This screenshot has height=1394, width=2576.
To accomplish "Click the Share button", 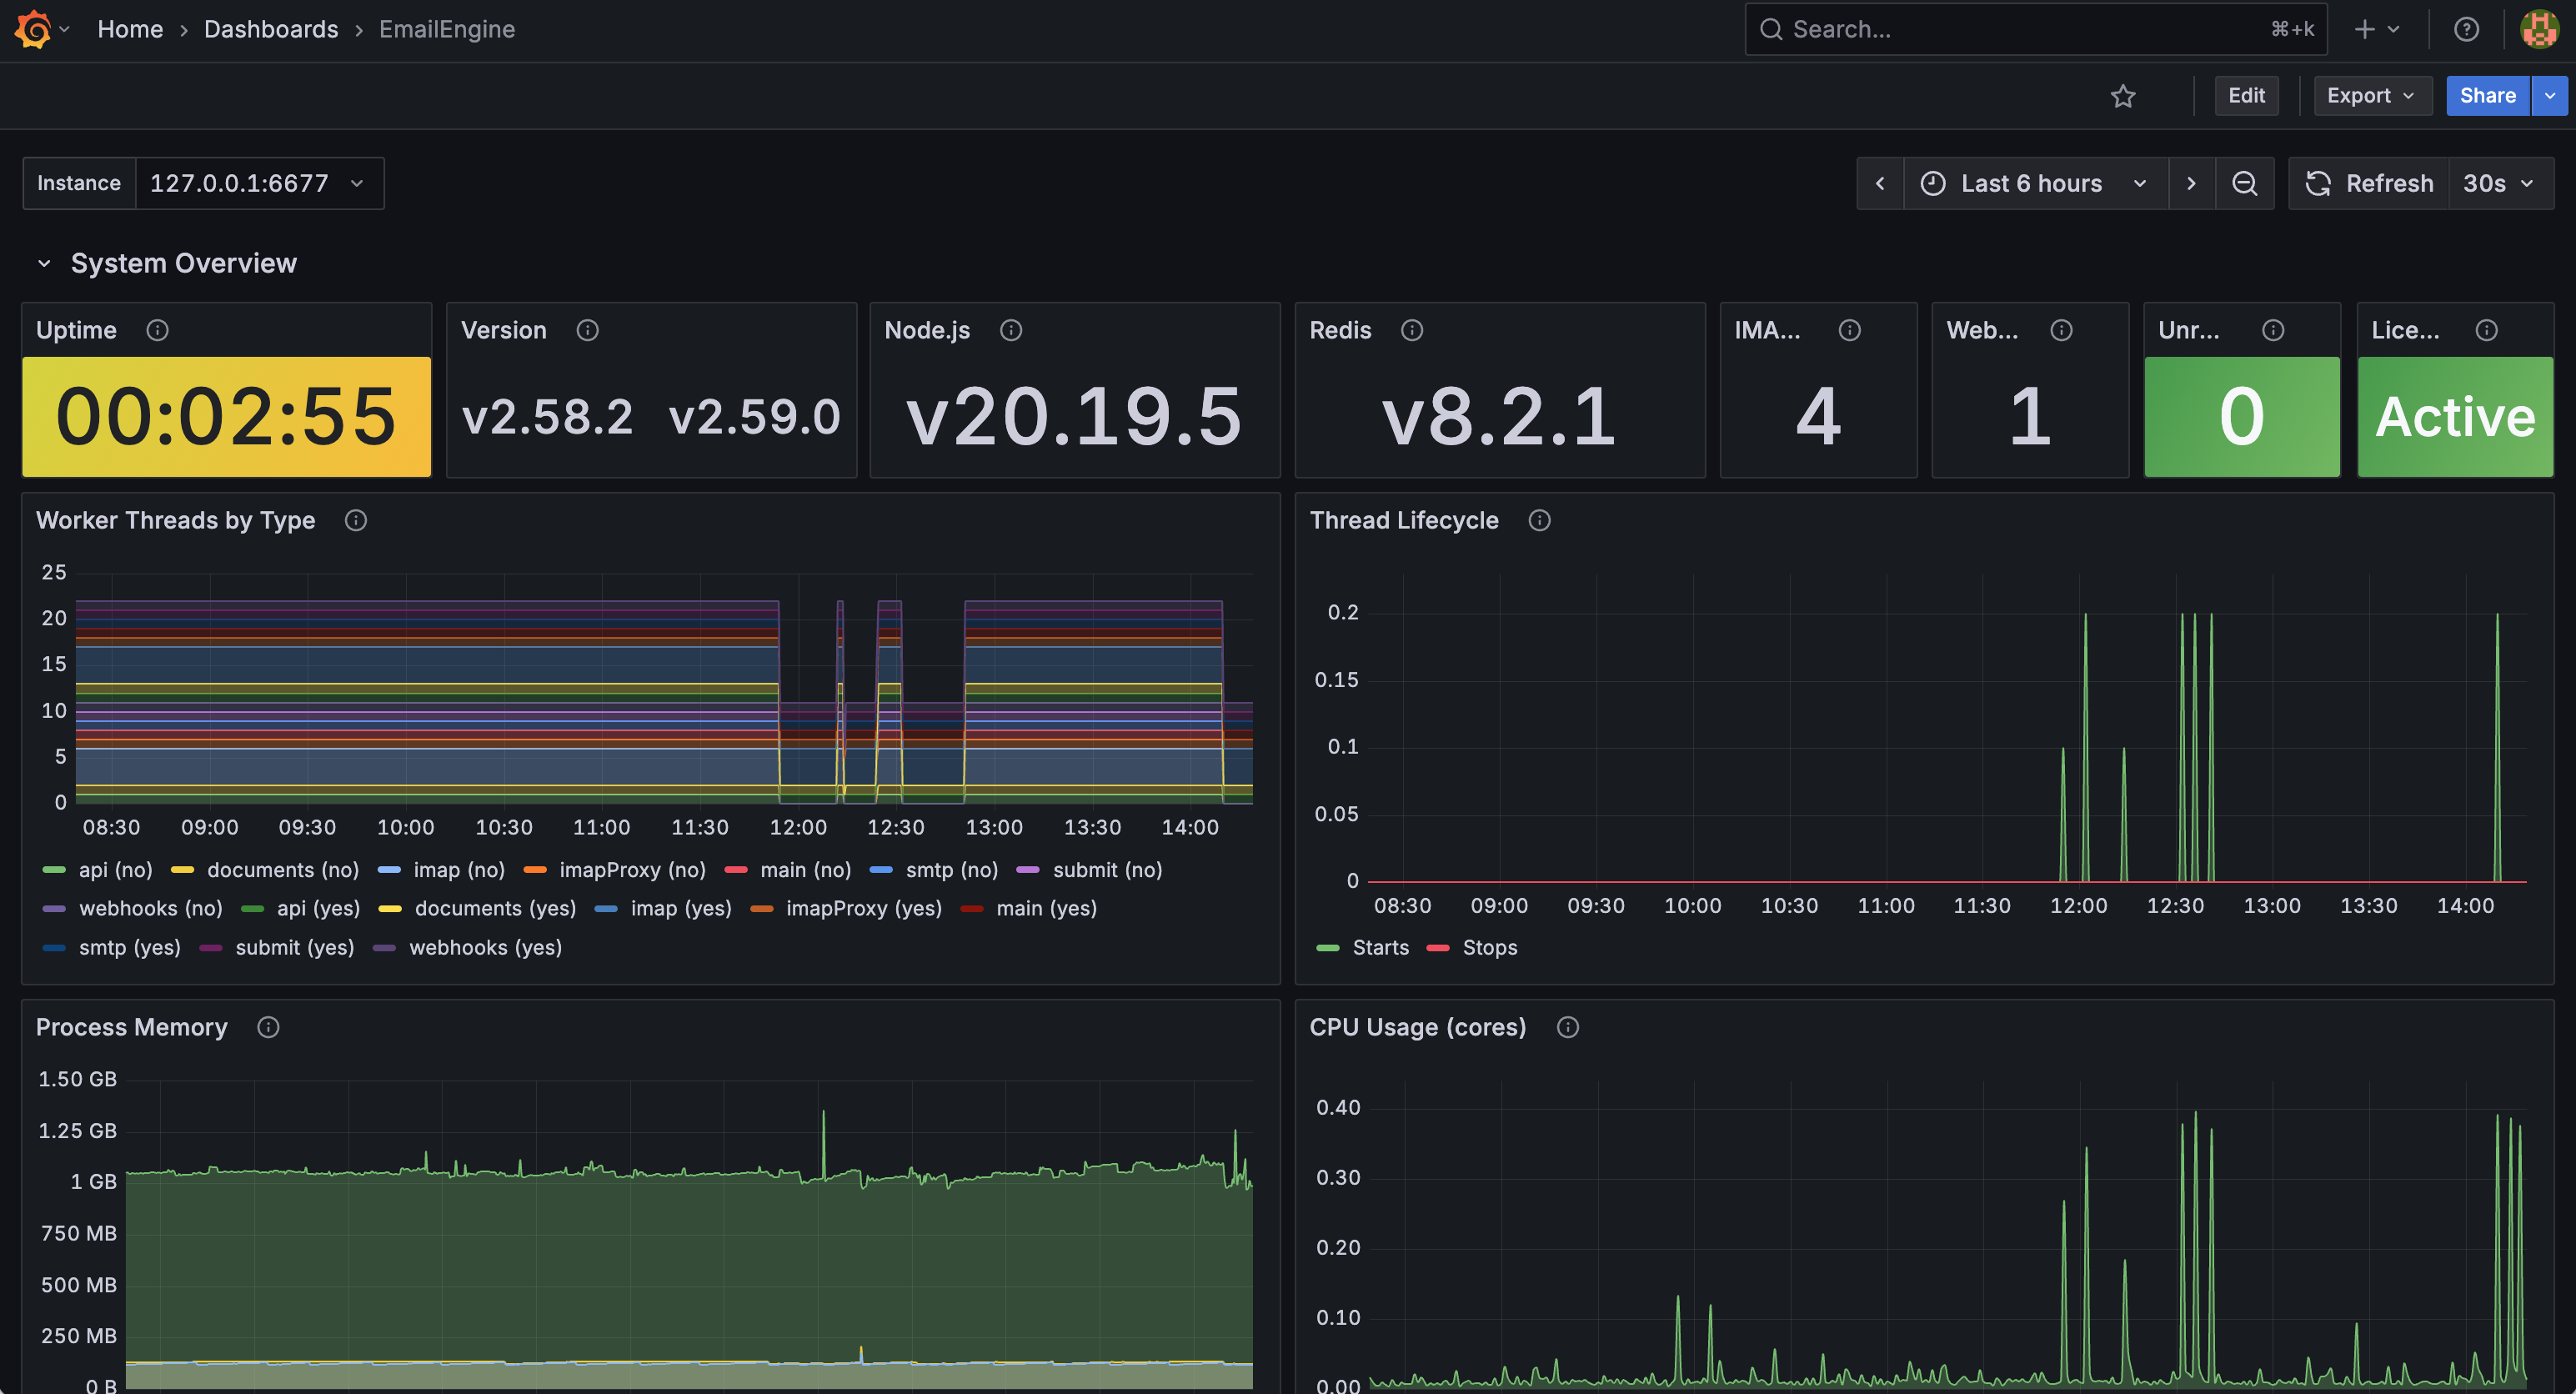I will (x=2488, y=95).
